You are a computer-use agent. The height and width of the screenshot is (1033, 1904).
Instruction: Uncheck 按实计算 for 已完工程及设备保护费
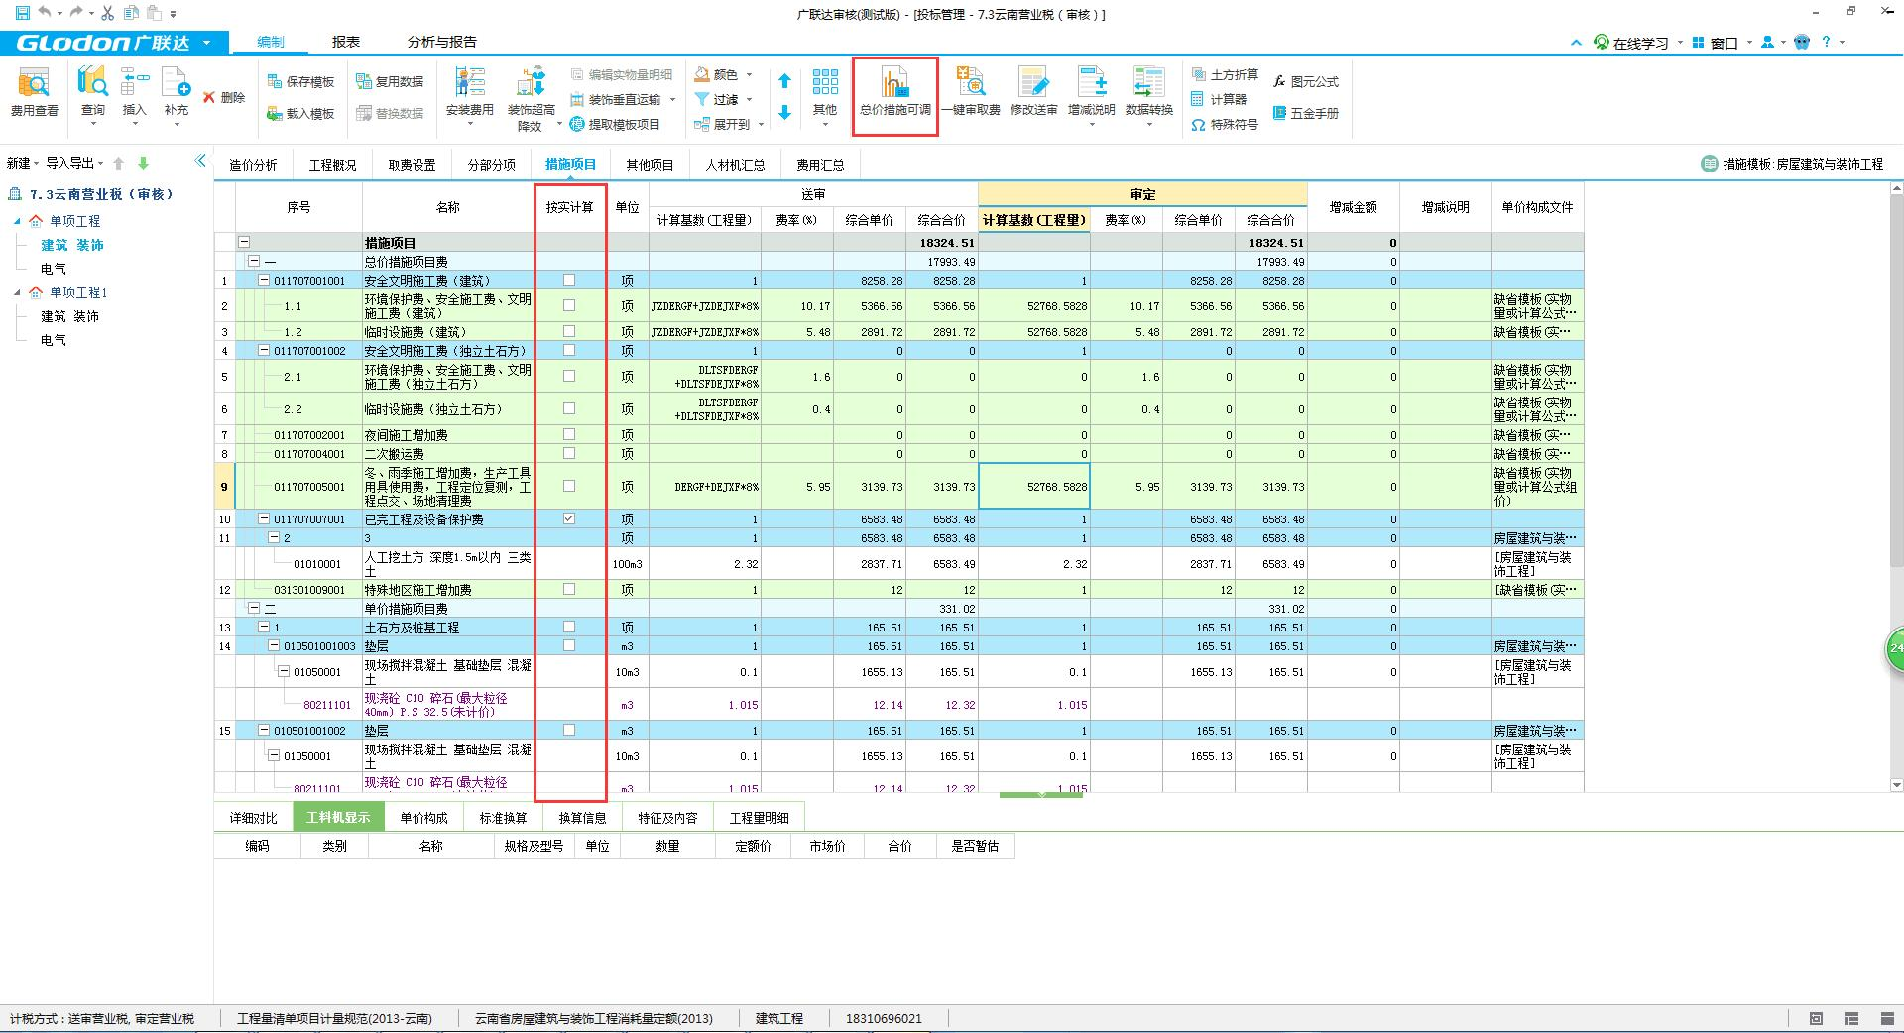[x=569, y=518]
